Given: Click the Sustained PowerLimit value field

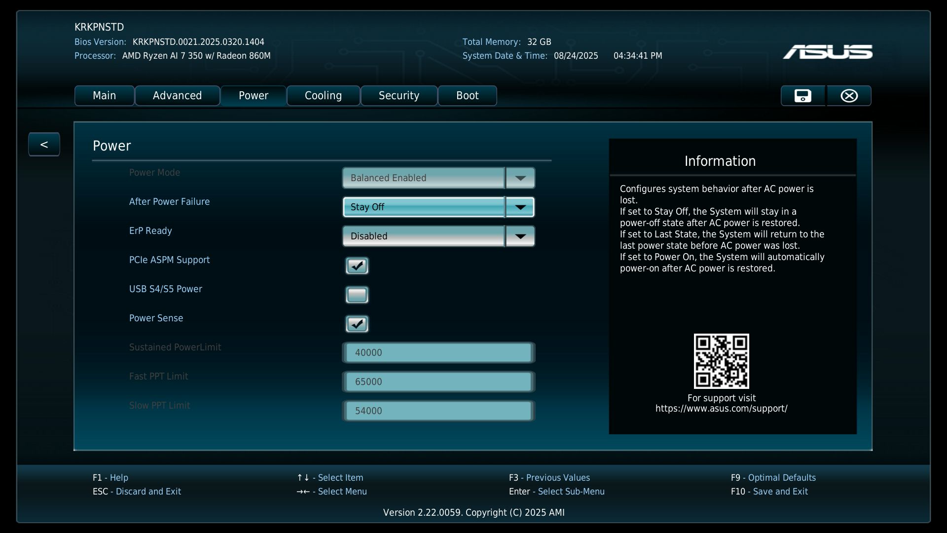Looking at the screenshot, I should (x=438, y=353).
